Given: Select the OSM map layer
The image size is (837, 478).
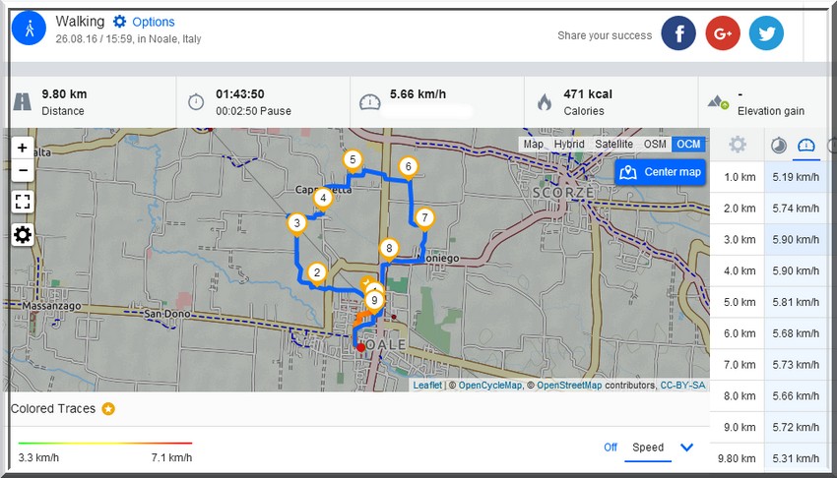Looking at the screenshot, I should click(655, 144).
